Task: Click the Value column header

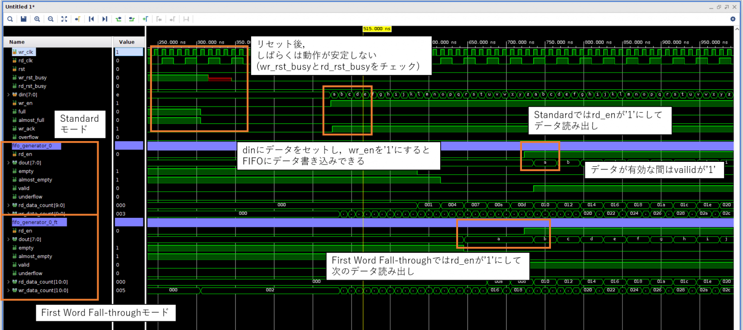Action: [127, 42]
